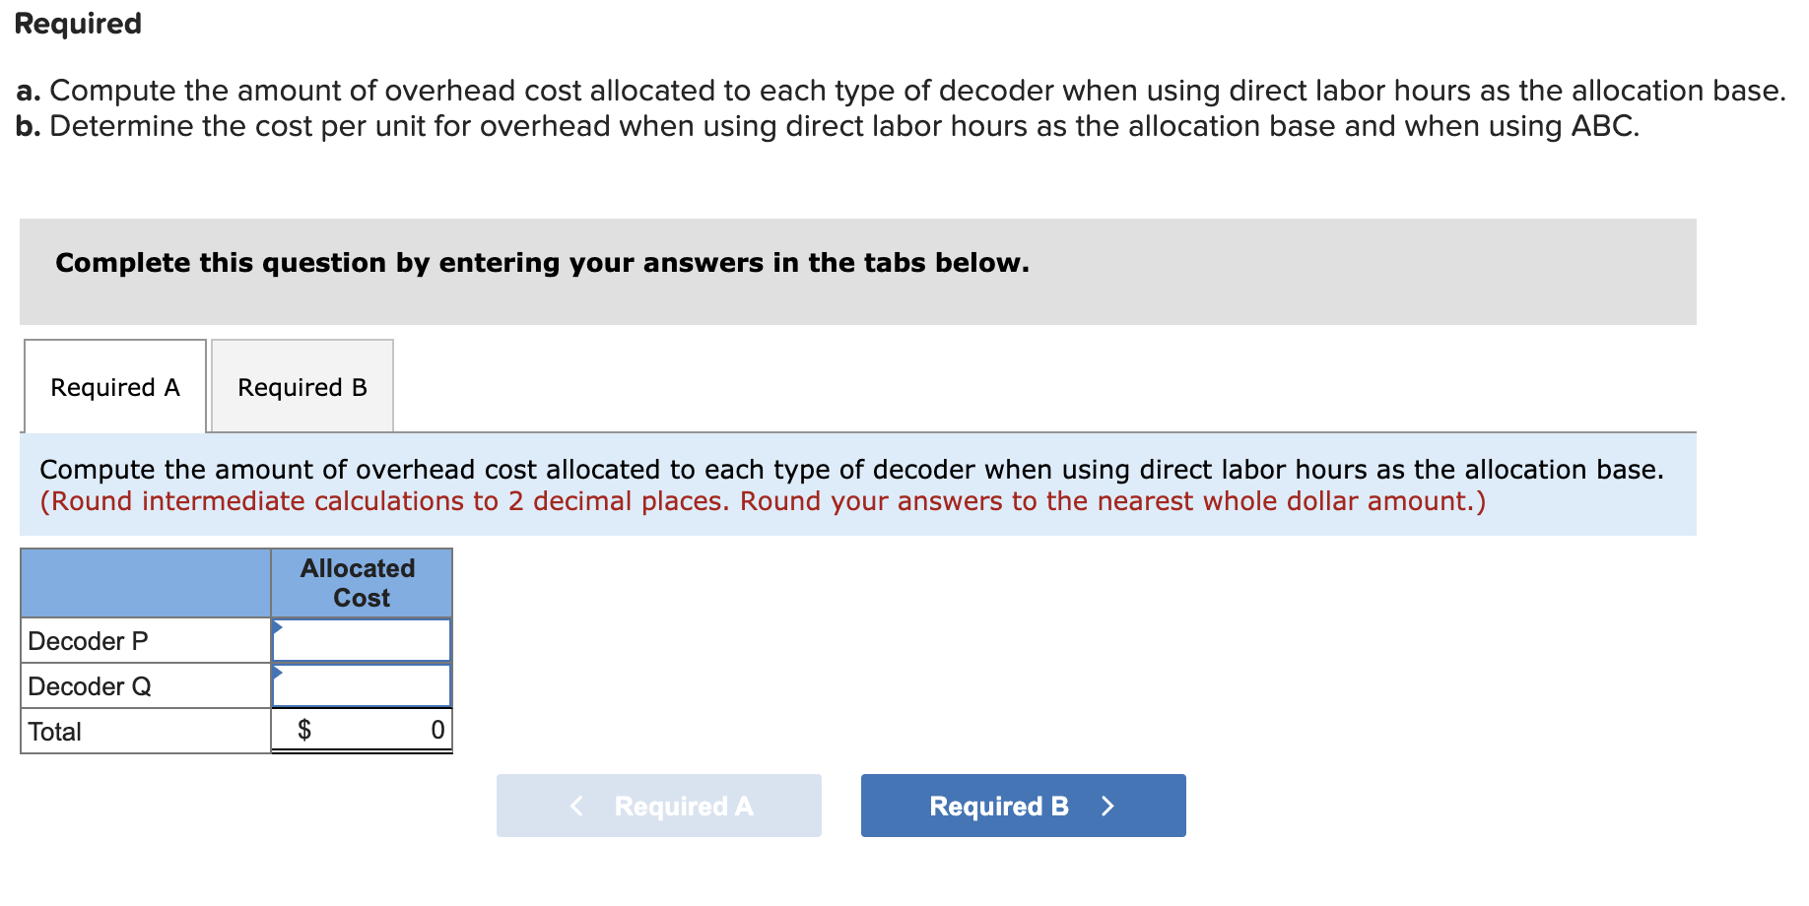Click the forward chevron inside Required B button

pyautogui.click(x=1109, y=806)
